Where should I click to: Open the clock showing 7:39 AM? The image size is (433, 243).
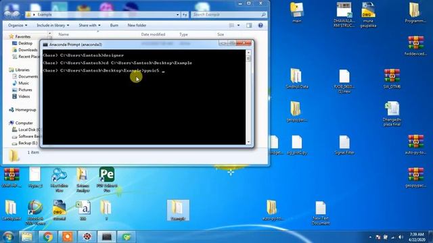(417, 237)
